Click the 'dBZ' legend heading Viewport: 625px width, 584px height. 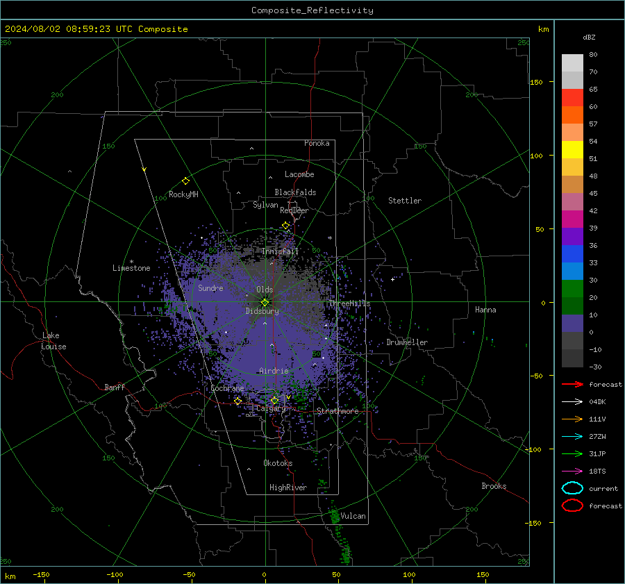point(589,37)
